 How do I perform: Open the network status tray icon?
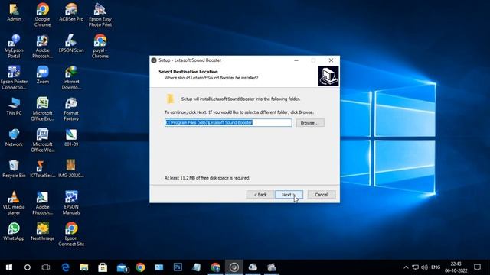pos(415,267)
